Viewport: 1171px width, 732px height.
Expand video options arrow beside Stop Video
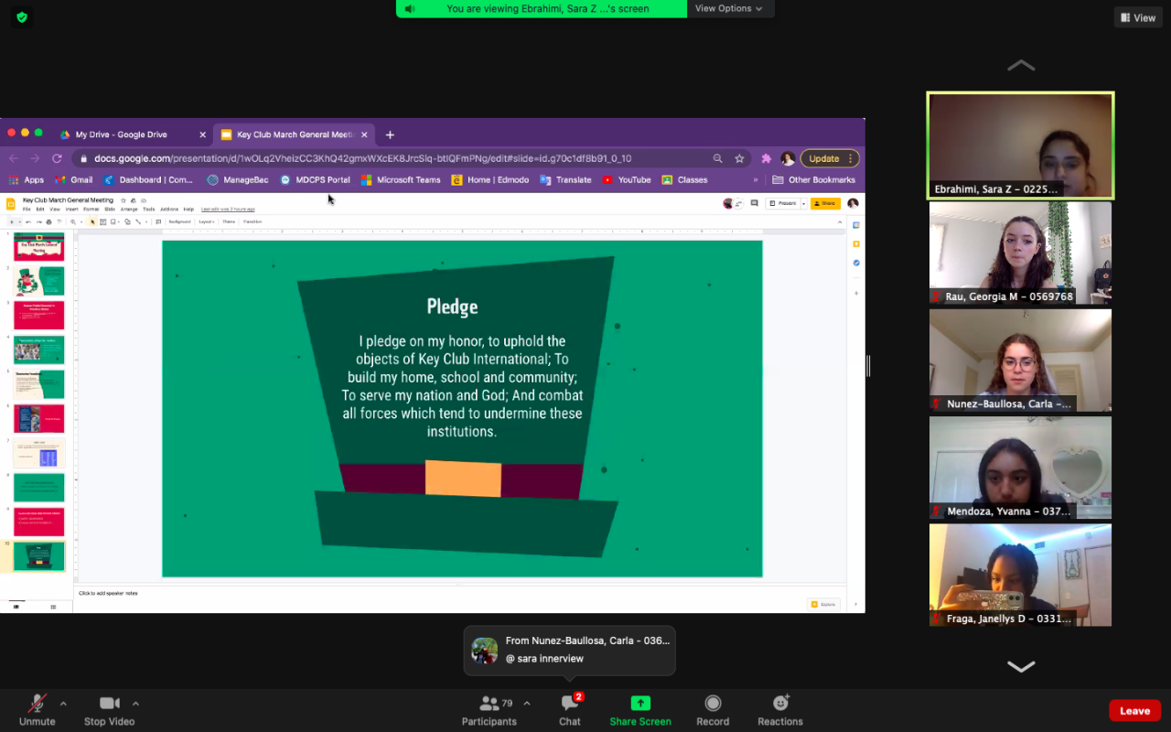pos(135,704)
